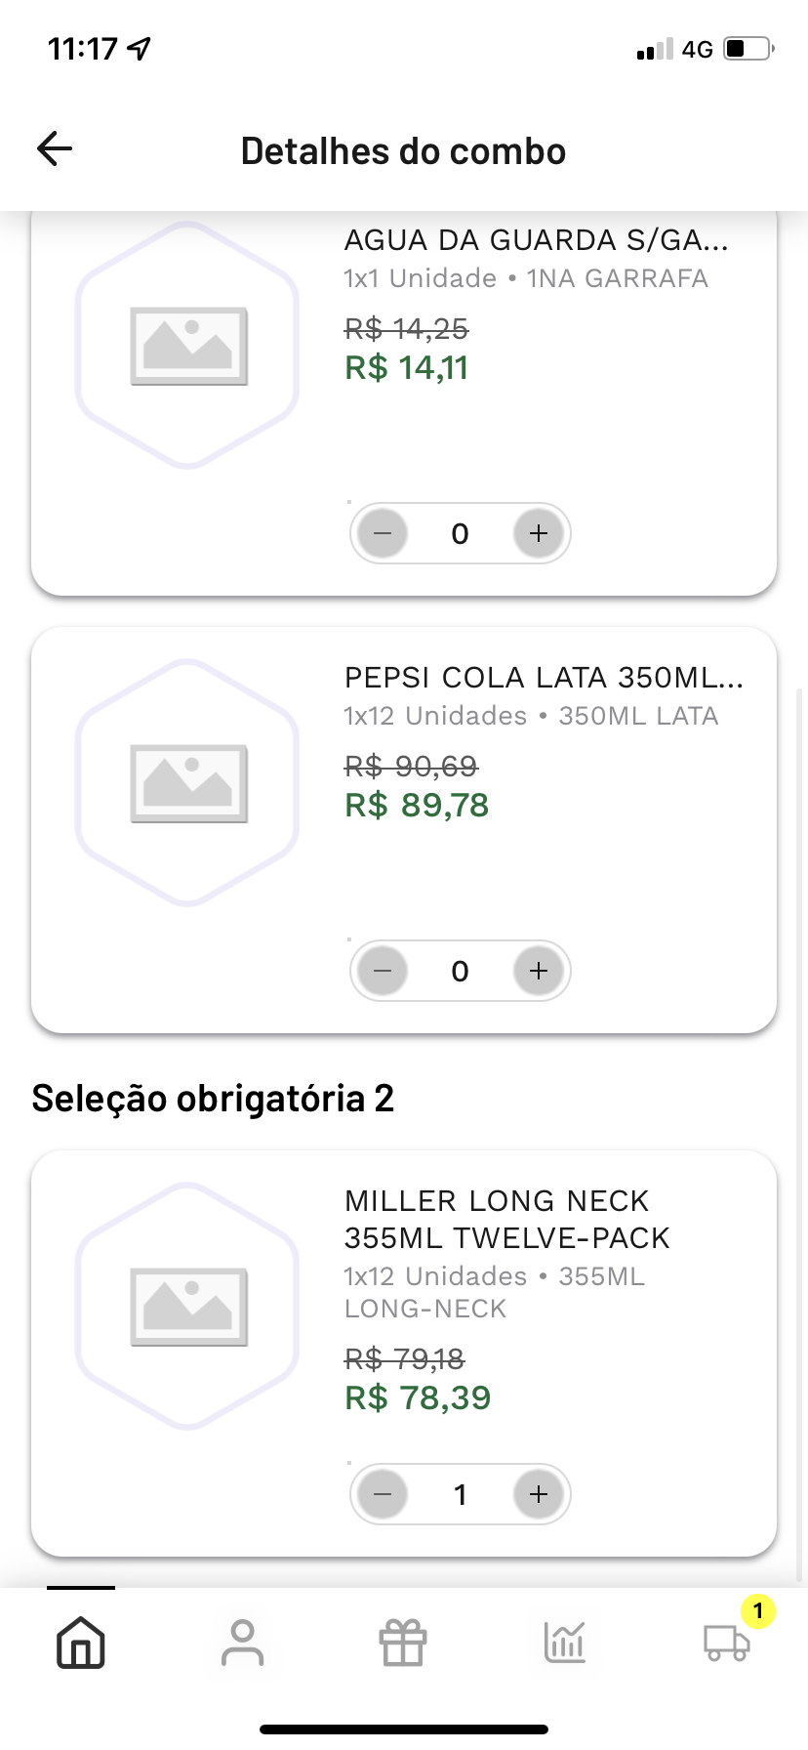The width and height of the screenshot is (808, 1750).
Task: Go back using the arrow icon
Action: pyautogui.click(x=55, y=149)
